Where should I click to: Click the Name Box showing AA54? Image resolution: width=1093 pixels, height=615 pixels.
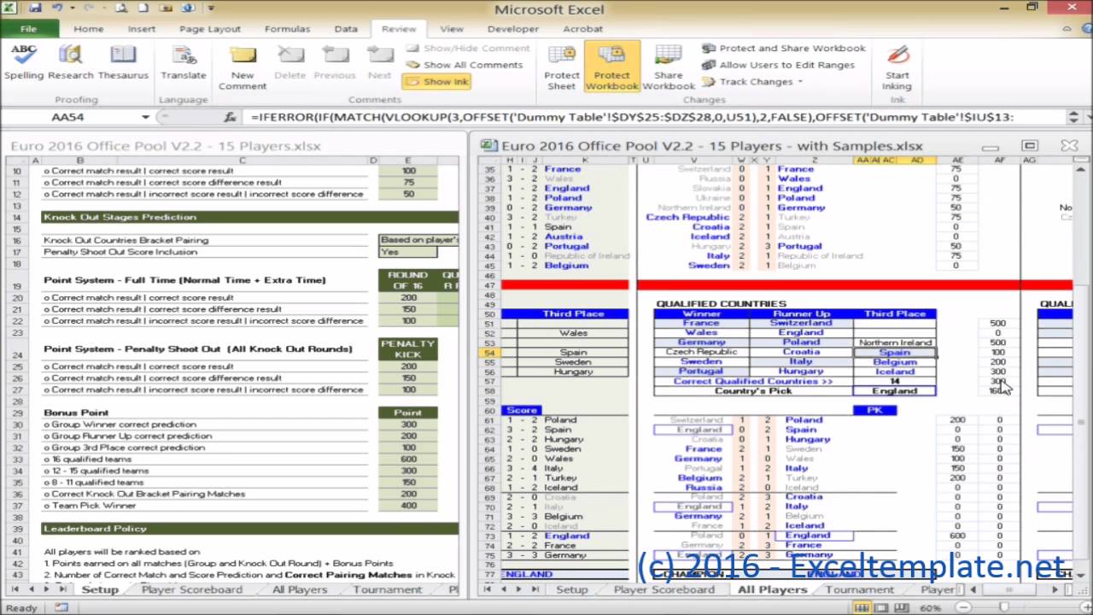point(68,117)
